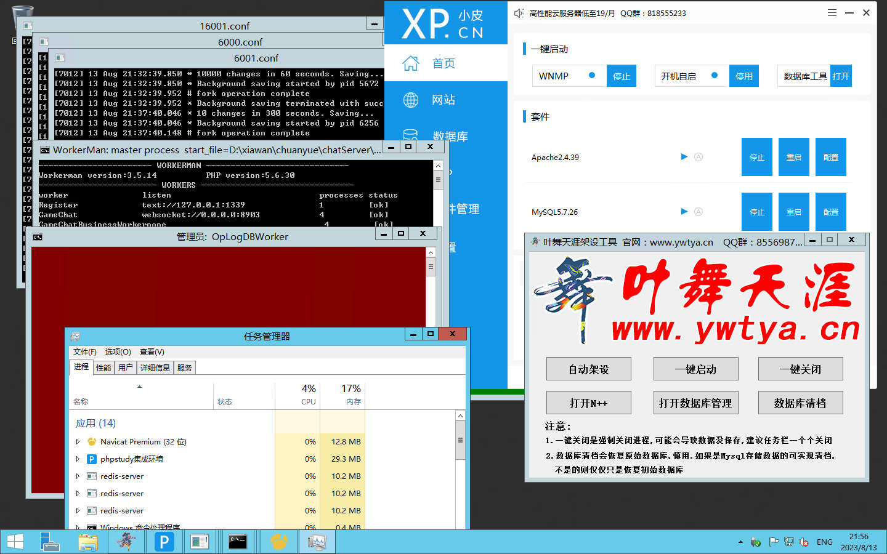Click the ENG language indicator
887x554 pixels.
tap(825, 542)
